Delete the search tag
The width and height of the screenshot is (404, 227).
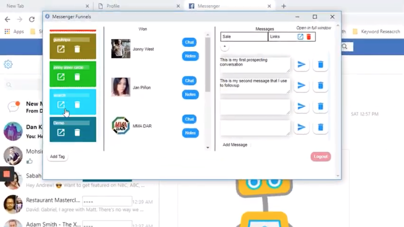[x=77, y=105]
